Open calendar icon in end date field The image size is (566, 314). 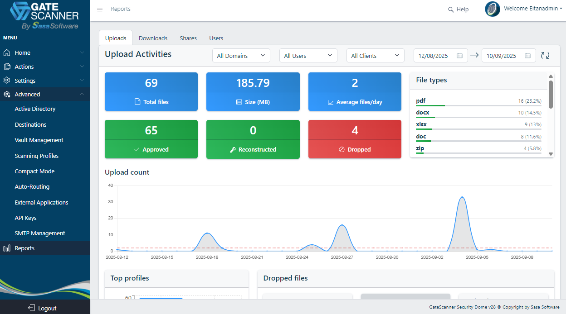pyautogui.click(x=527, y=56)
